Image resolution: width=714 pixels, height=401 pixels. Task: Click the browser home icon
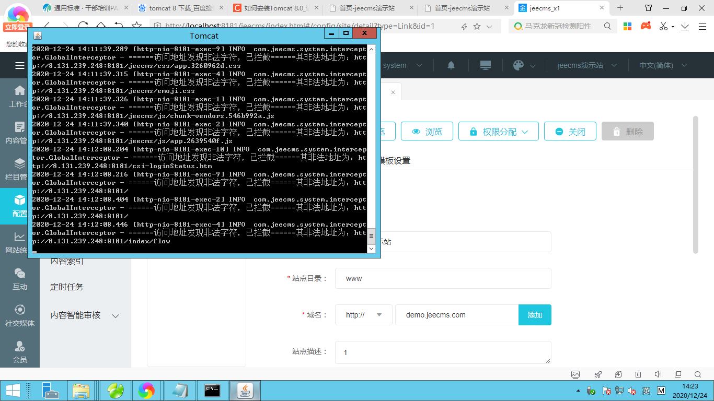(101, 26)
